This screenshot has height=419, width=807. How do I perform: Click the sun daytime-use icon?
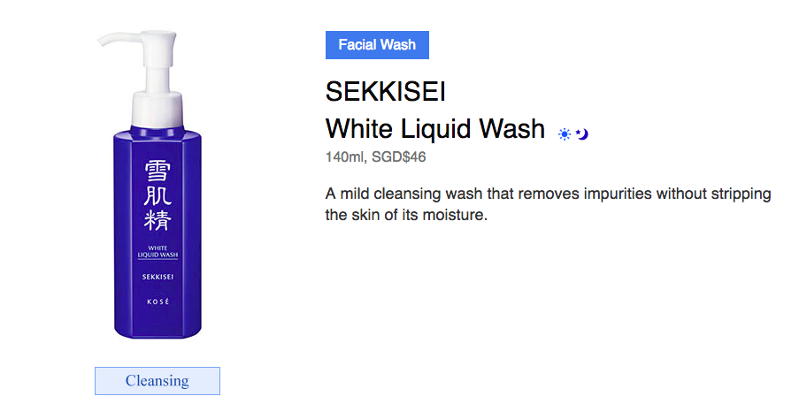click(565, 134)
